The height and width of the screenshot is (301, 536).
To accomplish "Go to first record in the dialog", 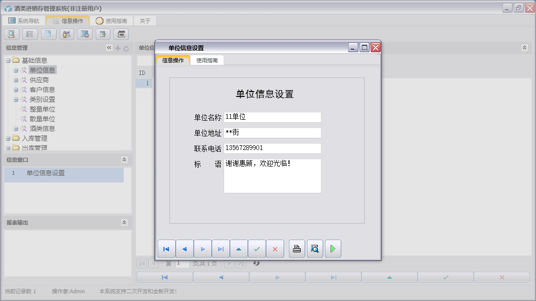I will (166, 249).
